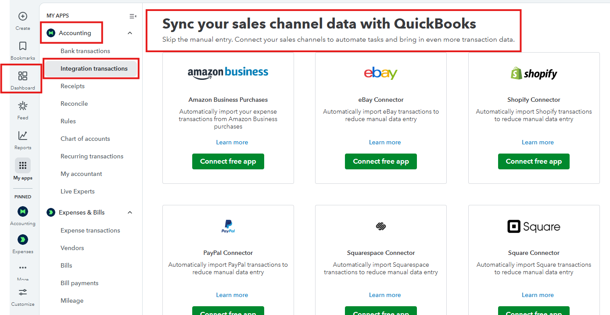Viewport: 610px width, 315px height.
Task: Click the Create plus icon
Action: pos(23,17)
